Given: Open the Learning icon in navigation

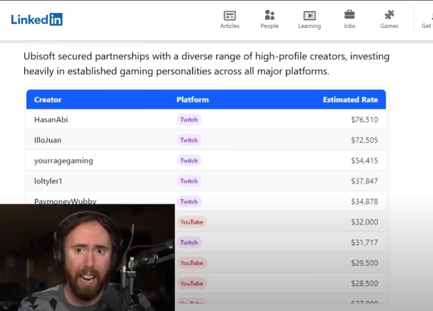Looking at the screenshot, I should 309,16.
